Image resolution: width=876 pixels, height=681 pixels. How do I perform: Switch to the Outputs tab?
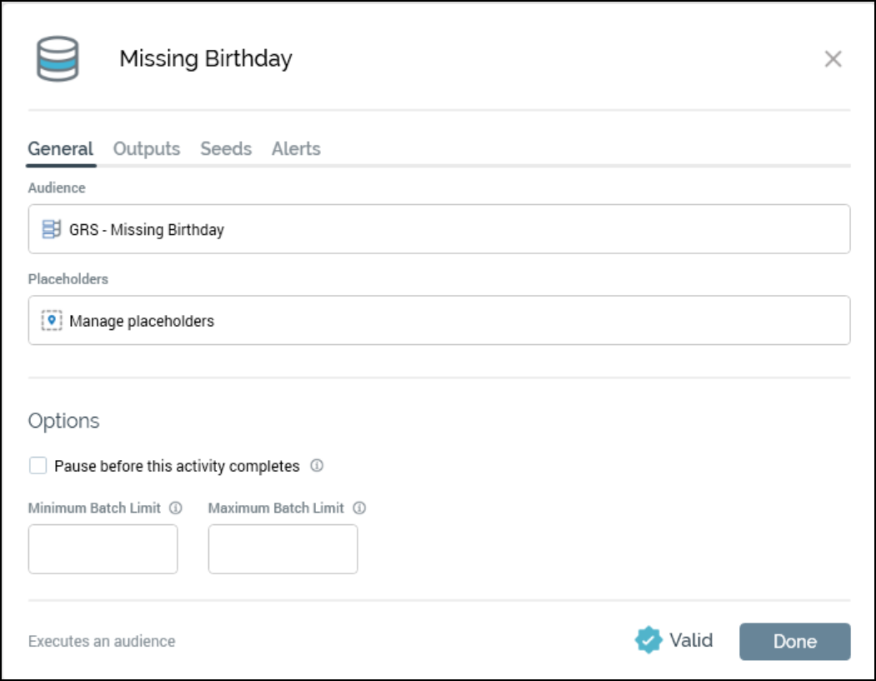coord(147,149)
